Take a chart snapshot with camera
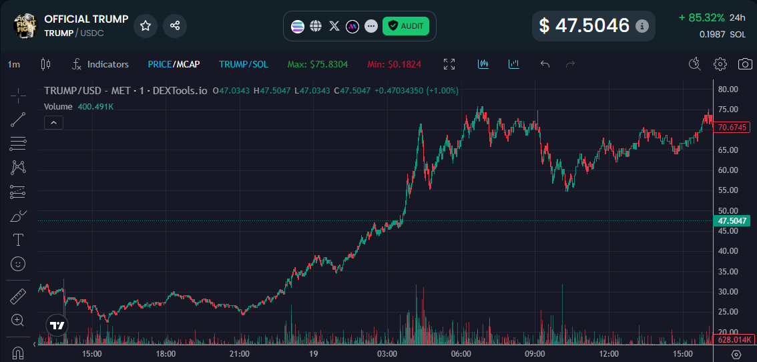757x362 pixels. (x=745, y=64)
